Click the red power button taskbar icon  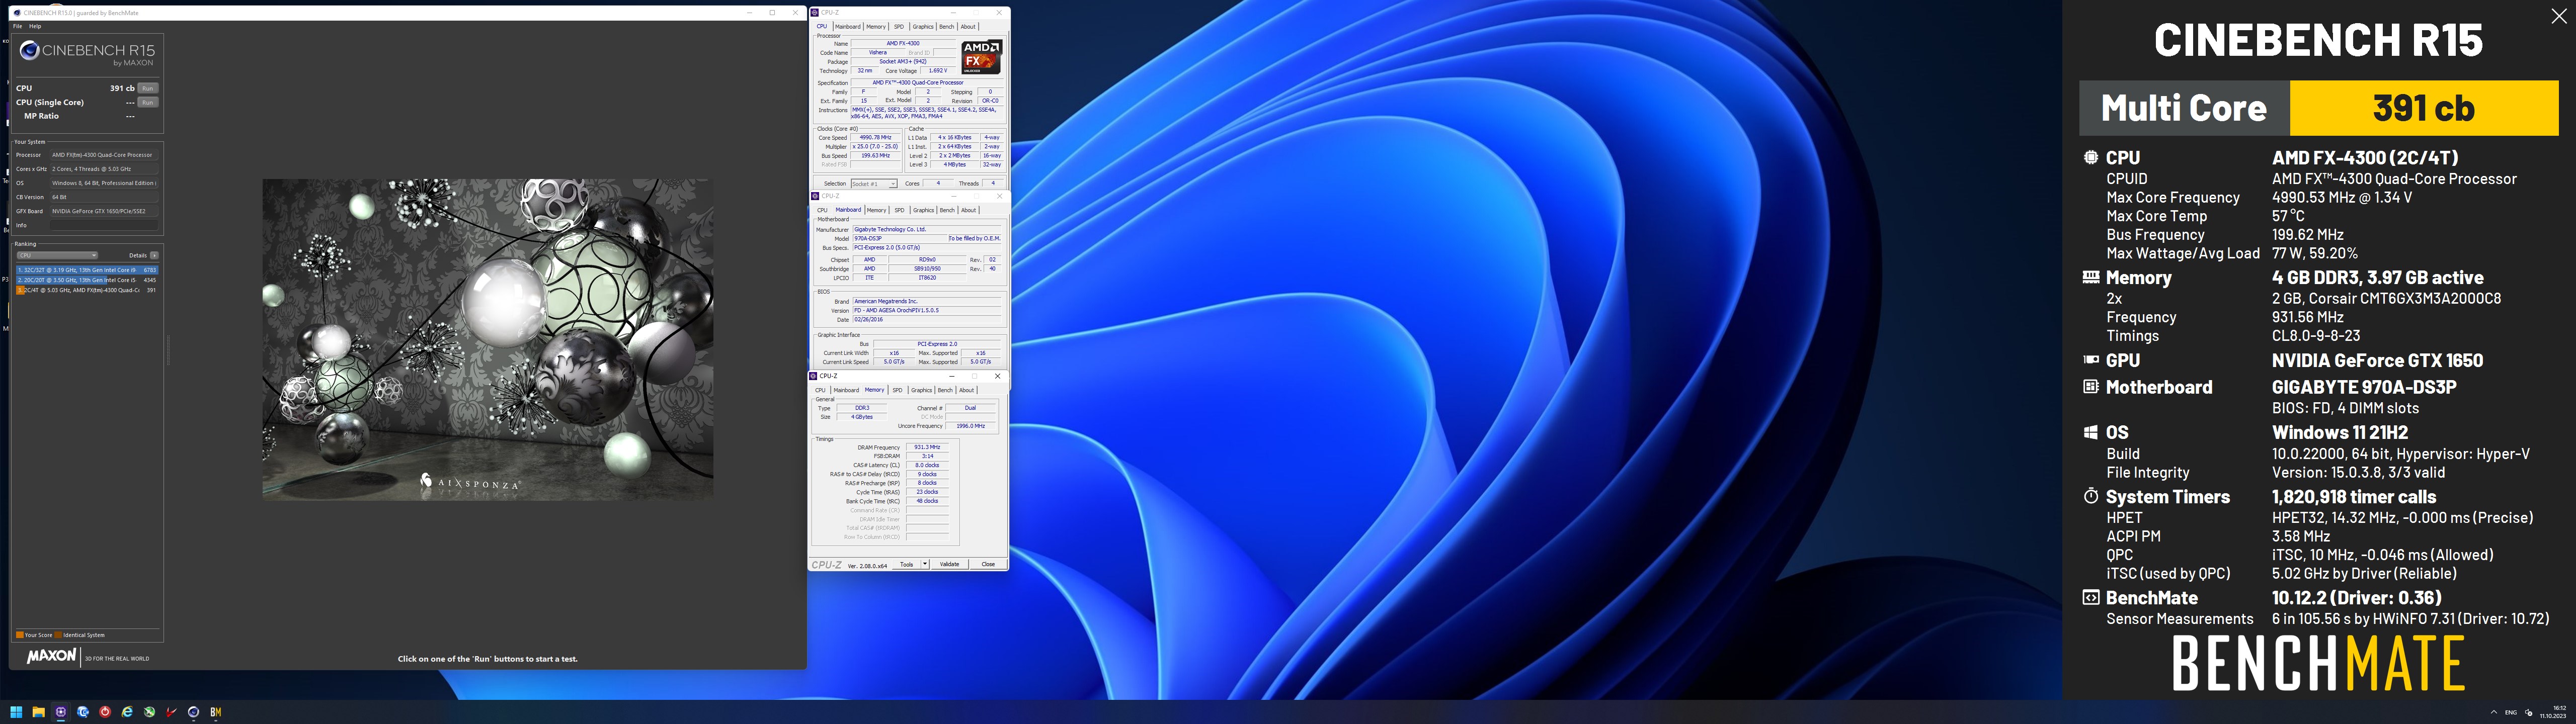105,712
